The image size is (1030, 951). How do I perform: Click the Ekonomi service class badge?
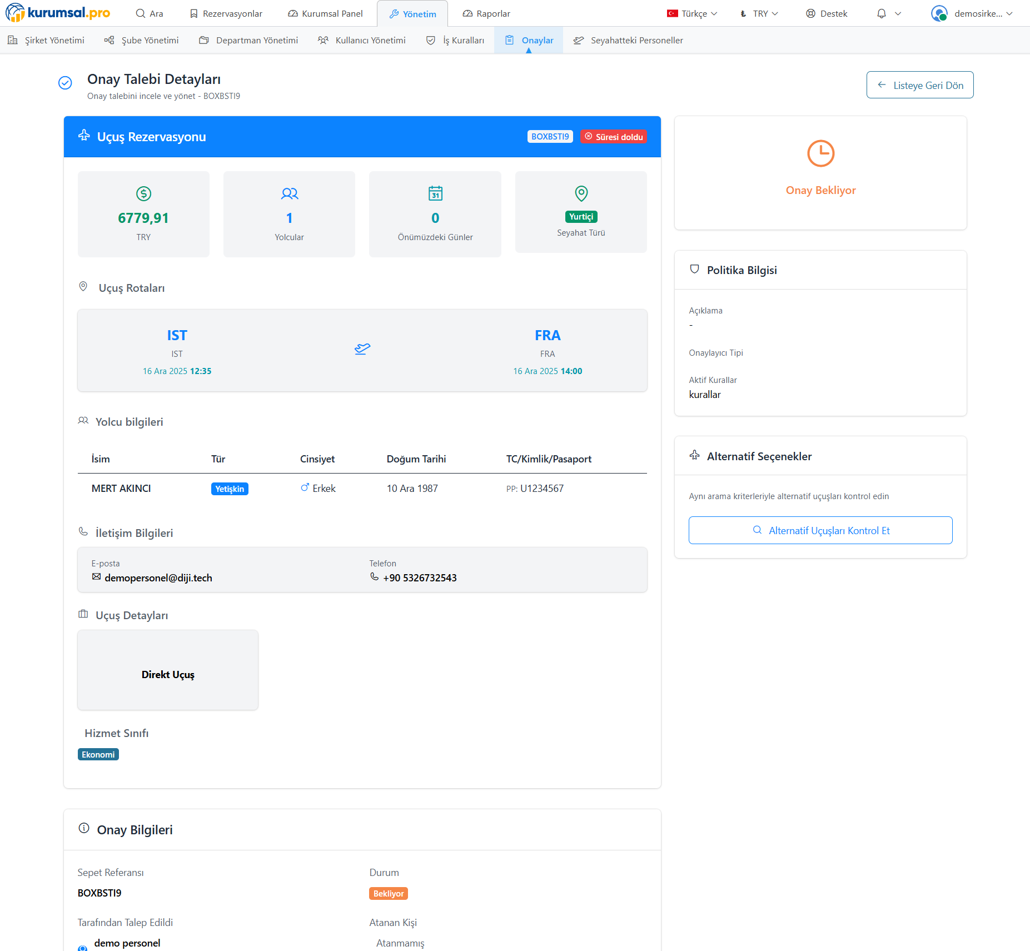[98, 755]
